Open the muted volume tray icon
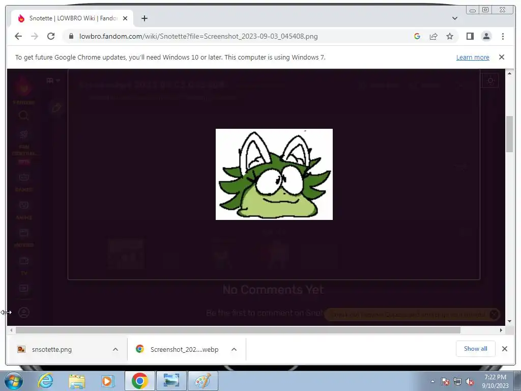This screenshot has width=521, height=391. [470, 382]
